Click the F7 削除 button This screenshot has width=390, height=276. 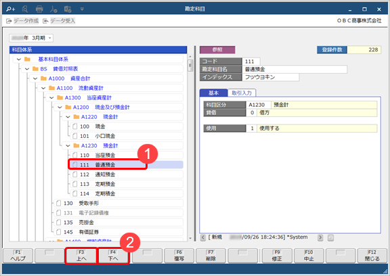pos(211,256)
